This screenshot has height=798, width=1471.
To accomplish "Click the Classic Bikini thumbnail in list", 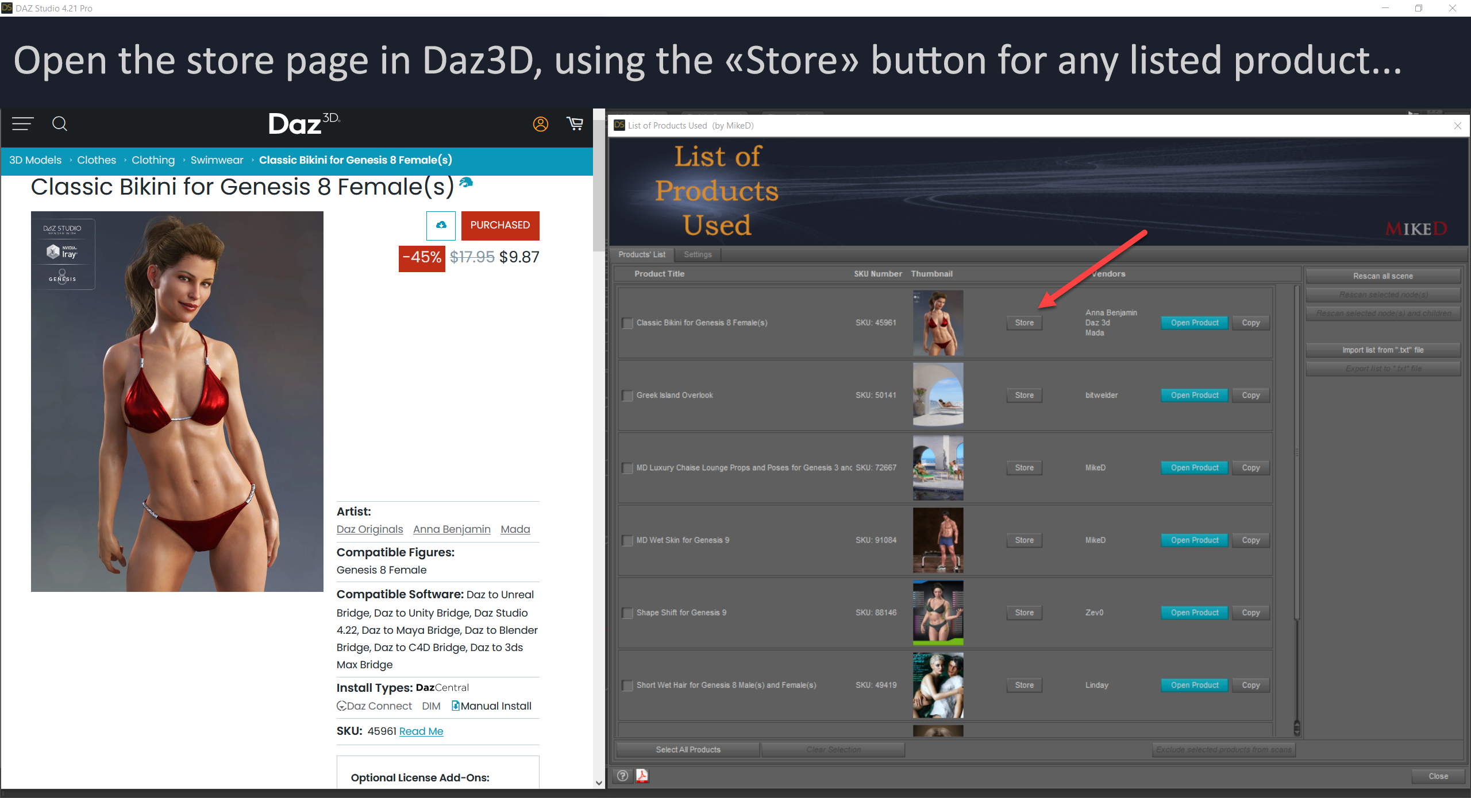I will click(938, 323).
